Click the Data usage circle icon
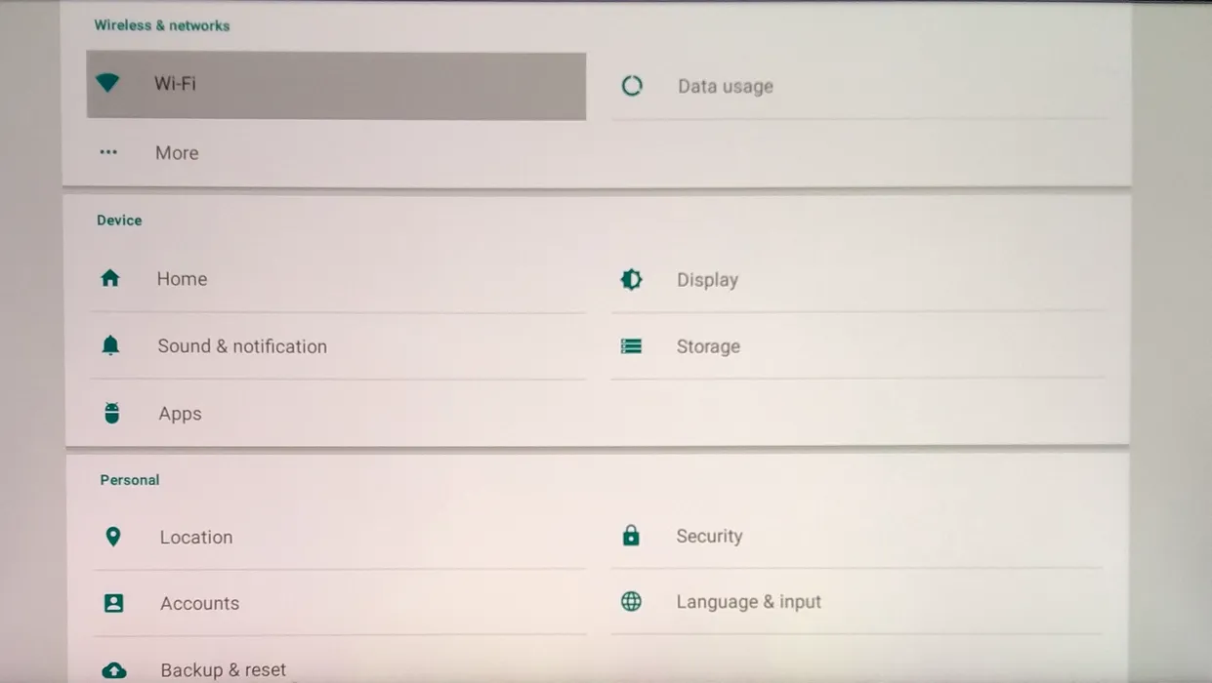 (x=632, y=86)
